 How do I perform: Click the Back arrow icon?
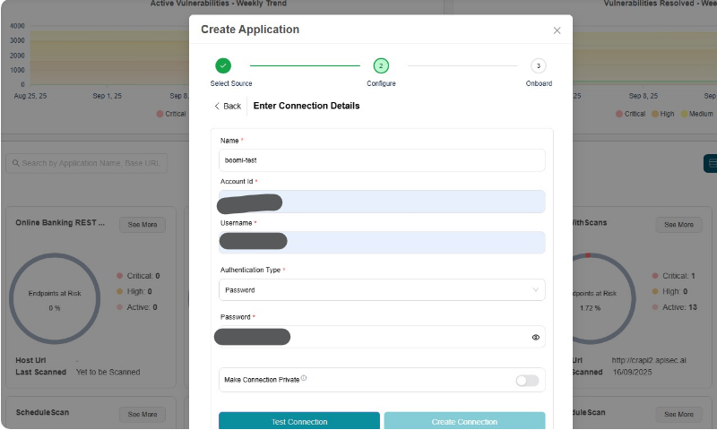coord(217,106)
